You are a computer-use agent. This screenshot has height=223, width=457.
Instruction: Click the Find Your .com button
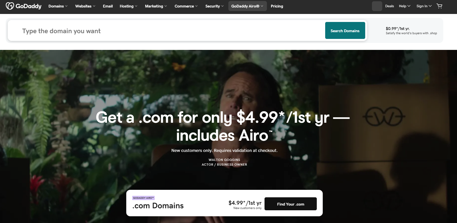pos(291,204)
